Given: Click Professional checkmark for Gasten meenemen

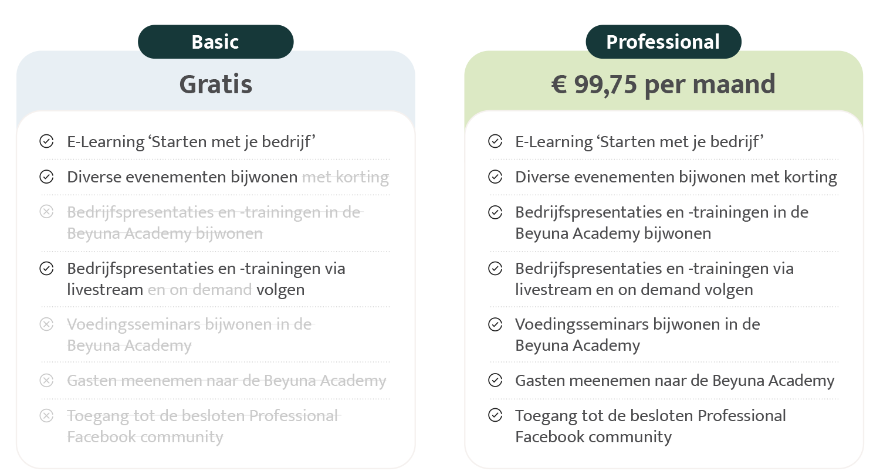Looking at the screenshot, I should click(x=495, y=381).
